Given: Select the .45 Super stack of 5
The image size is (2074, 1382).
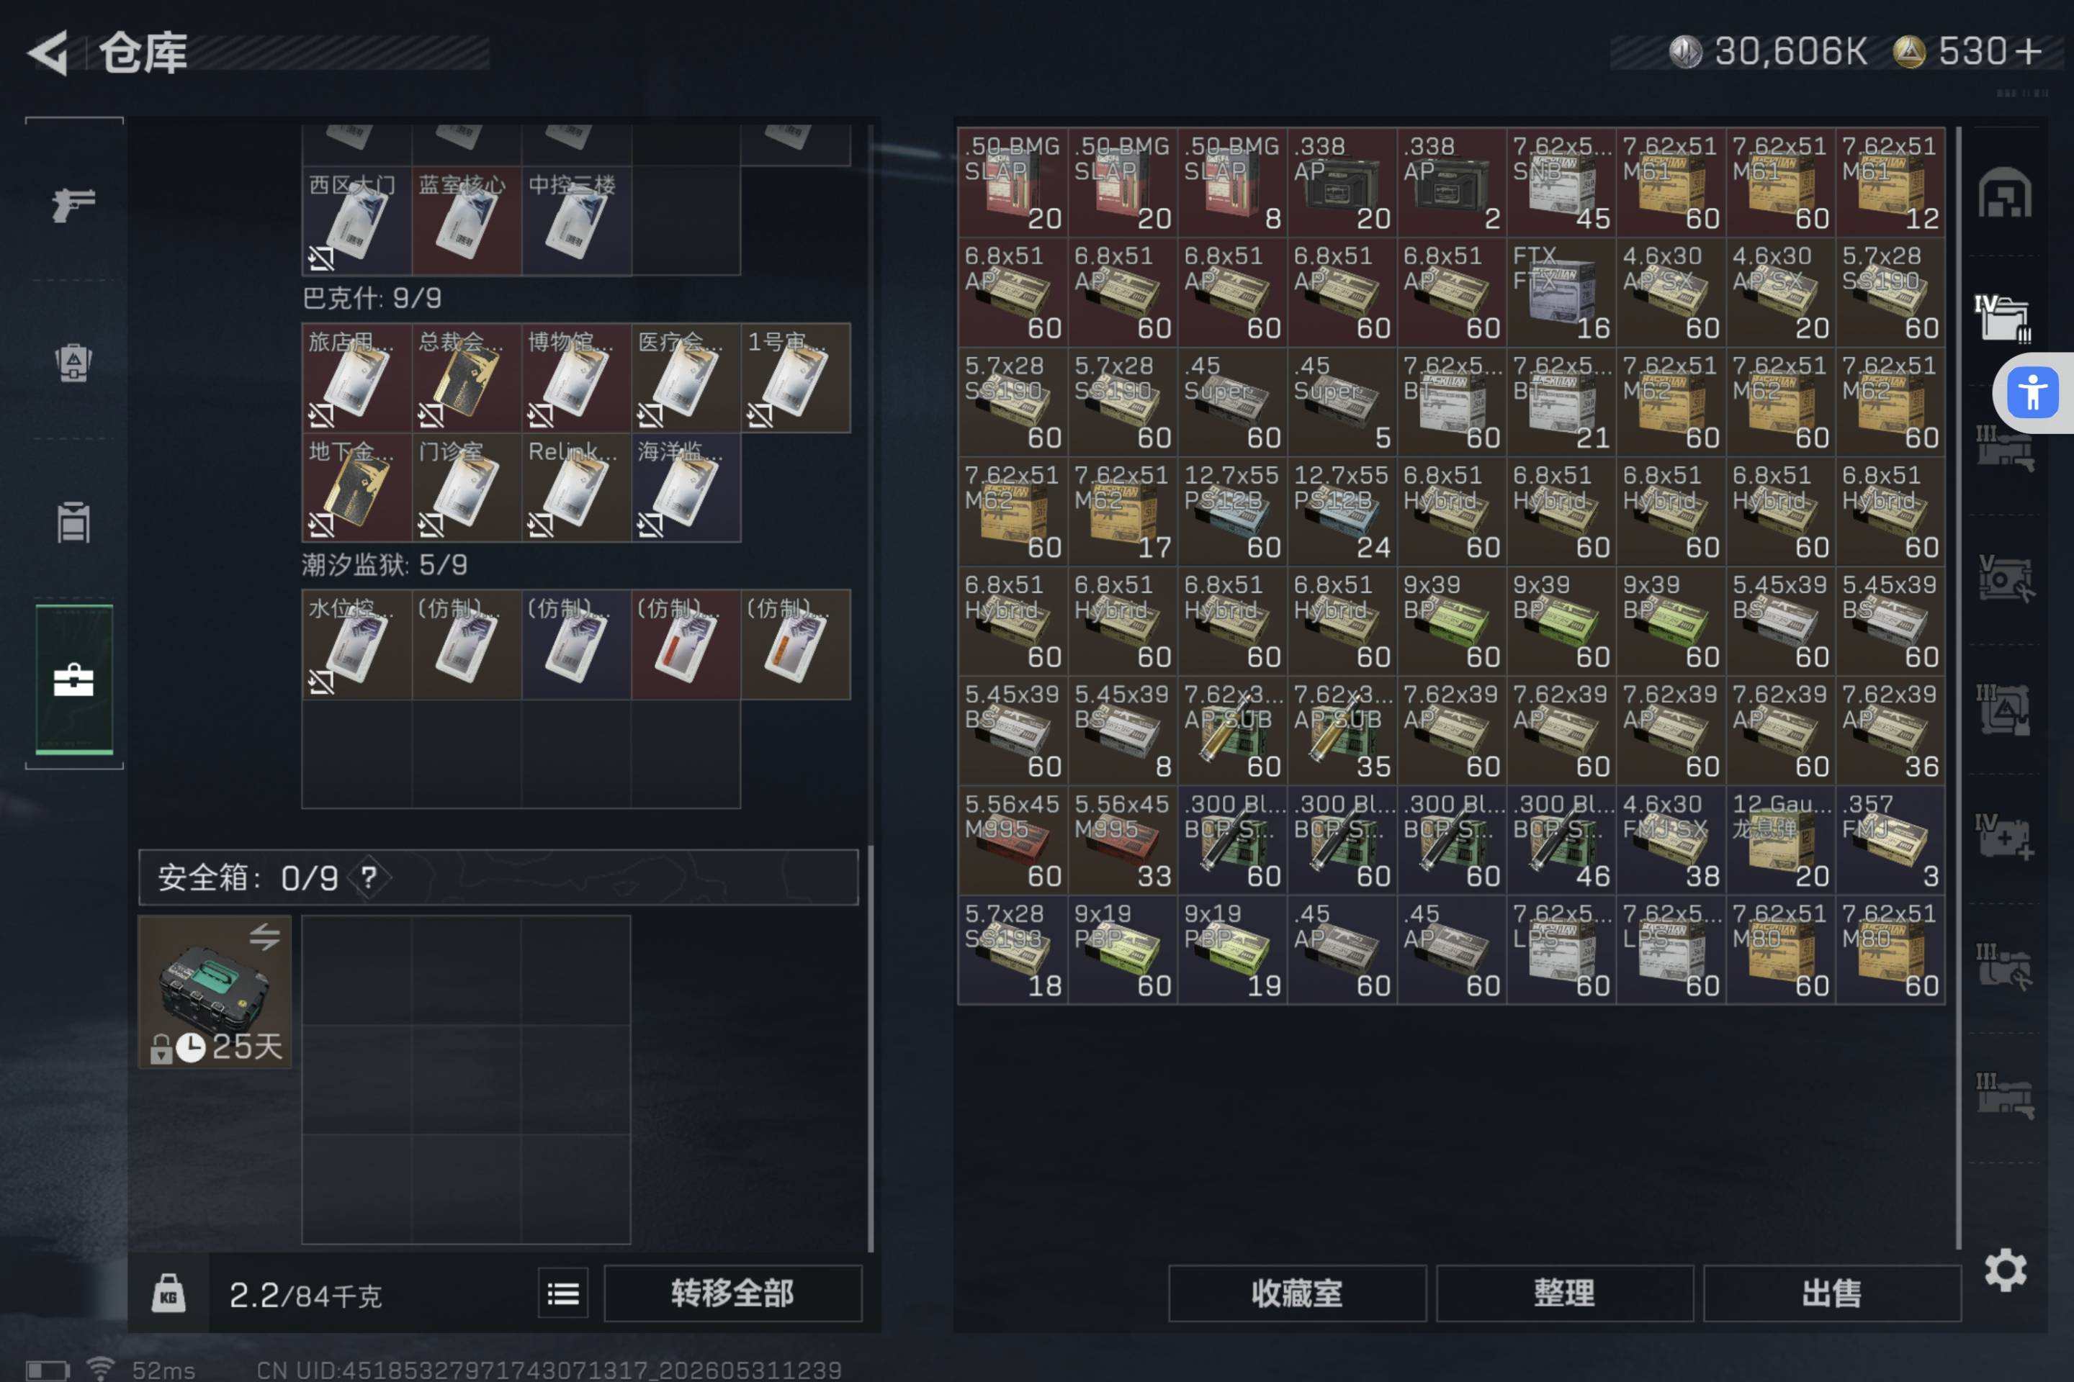Looking at the screenshot, I should click(x=1342, y=402).
